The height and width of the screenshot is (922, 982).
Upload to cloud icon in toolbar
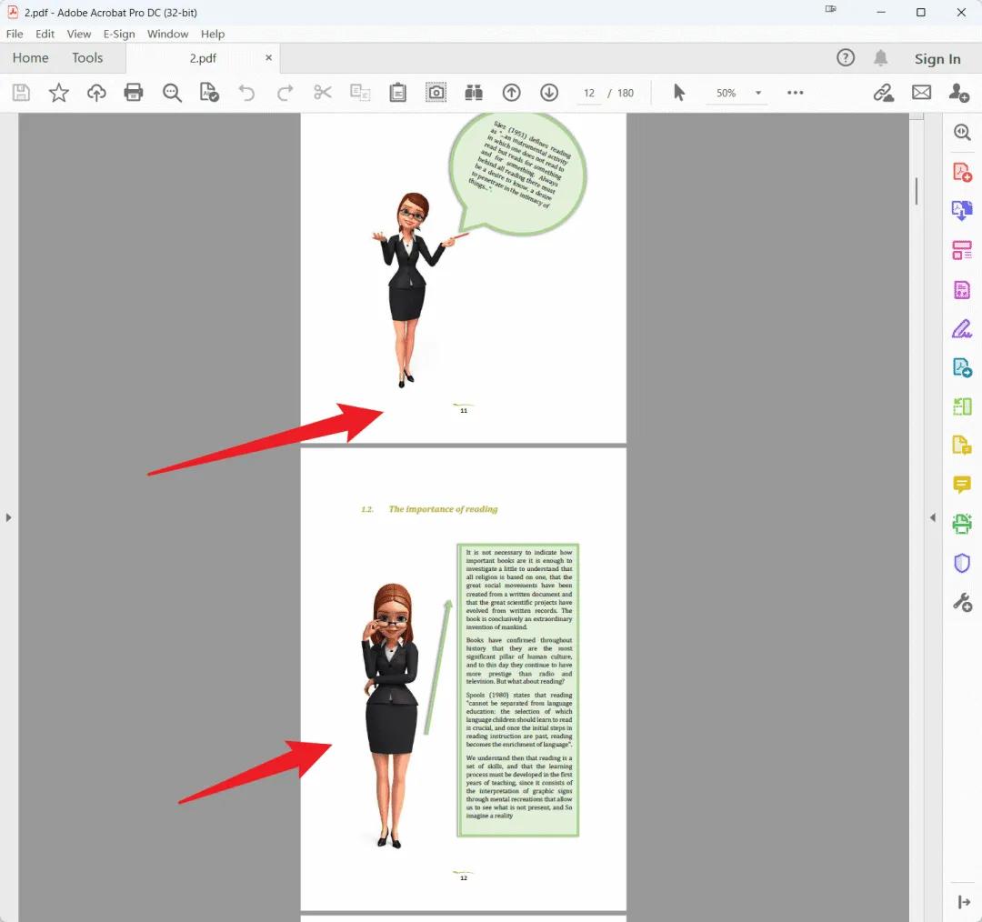pos(96,93)
